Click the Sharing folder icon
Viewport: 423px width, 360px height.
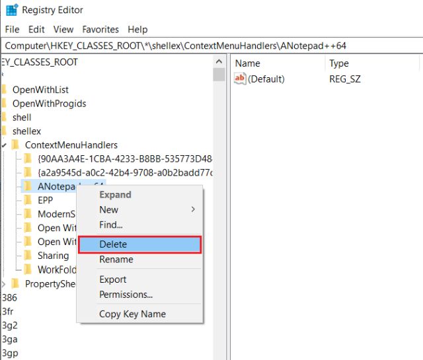(x=28, y=256)
